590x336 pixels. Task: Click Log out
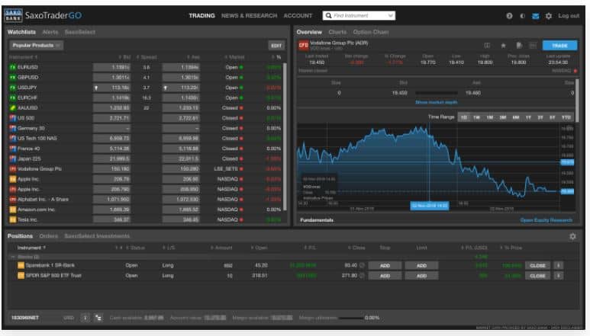(x=569, y=16)
